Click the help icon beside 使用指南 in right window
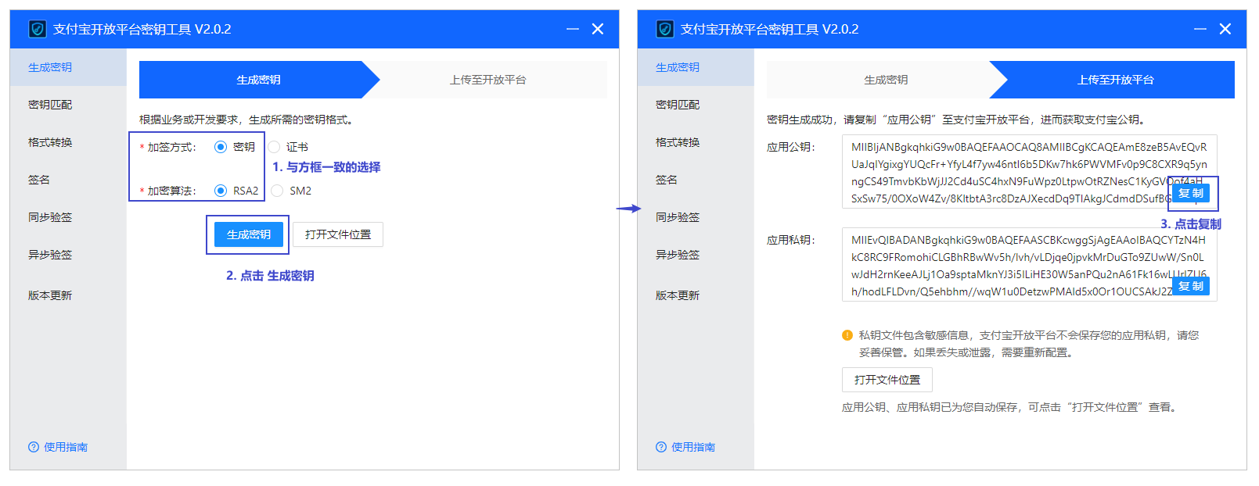The width and height of the screenshot is (1259, 486). (661, 447)
